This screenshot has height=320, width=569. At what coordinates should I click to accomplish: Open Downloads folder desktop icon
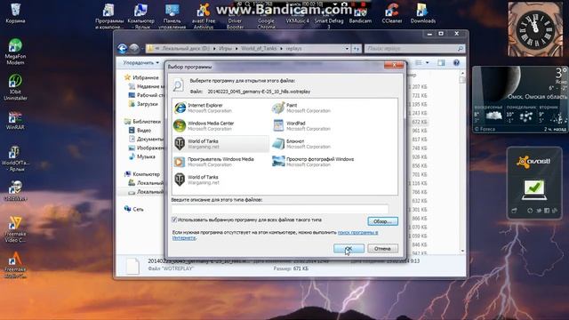click(423, 14)
